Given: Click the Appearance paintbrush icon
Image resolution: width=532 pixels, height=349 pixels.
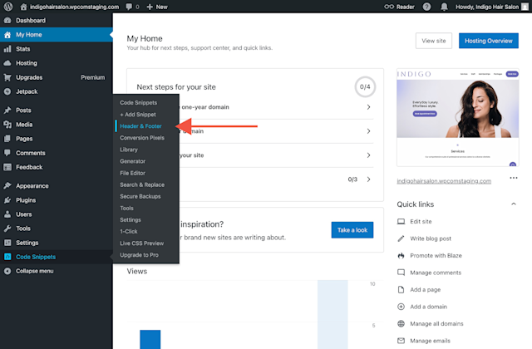Looking at the screenshot, I should pyautogui.click(x=7, y=186).
